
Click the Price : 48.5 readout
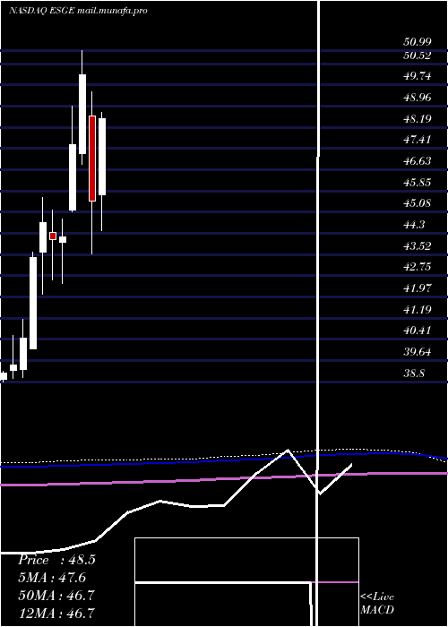(x=56, y=560)
